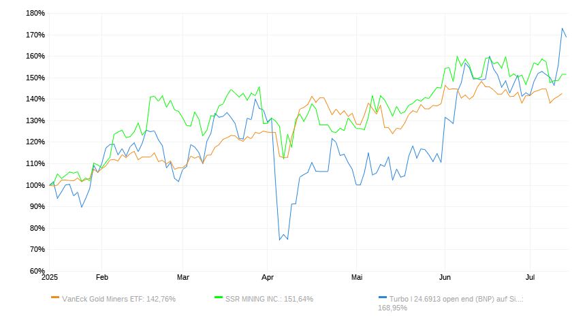Click the 120% y-axis label

tap(33, 142)
